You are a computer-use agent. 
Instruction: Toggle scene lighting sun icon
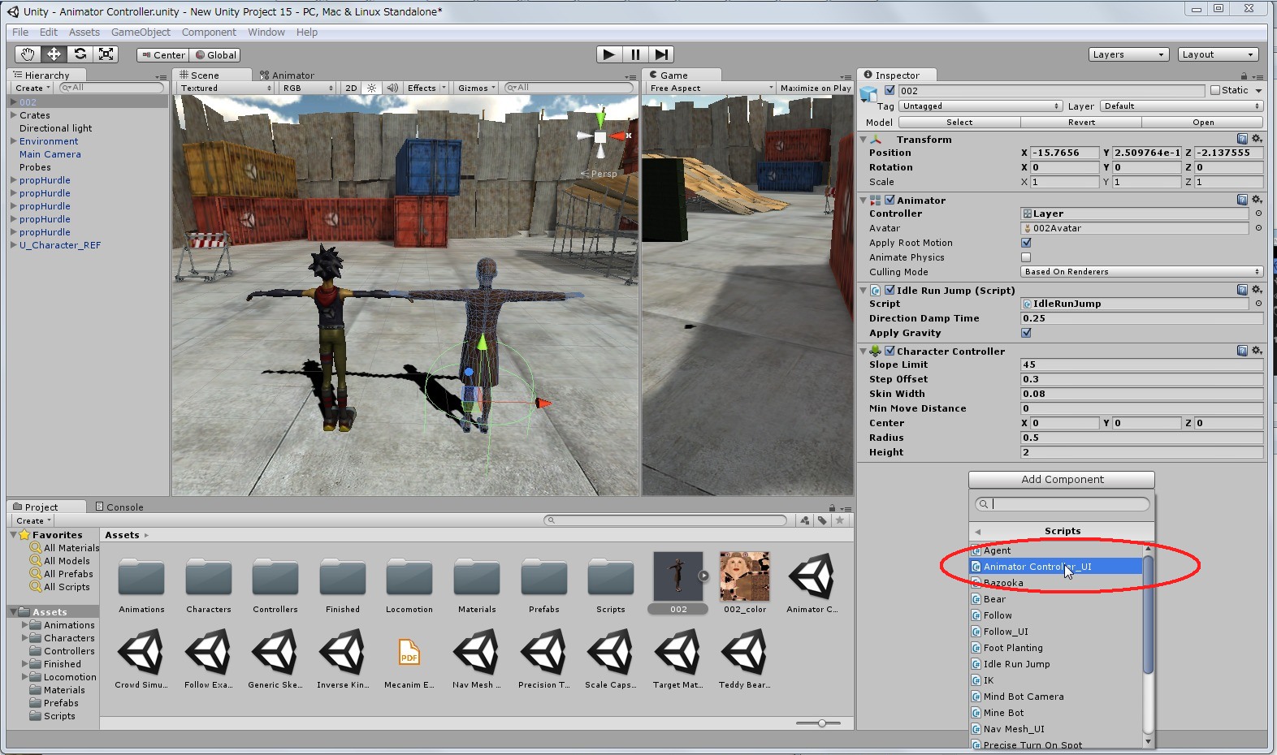pyautogui.click(x=371, y=88)
